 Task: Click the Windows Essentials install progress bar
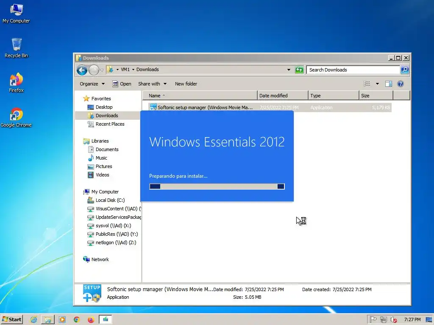(x=217, y=187)
